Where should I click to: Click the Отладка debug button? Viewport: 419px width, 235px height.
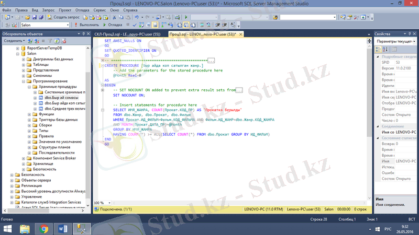tap(113, 25)
